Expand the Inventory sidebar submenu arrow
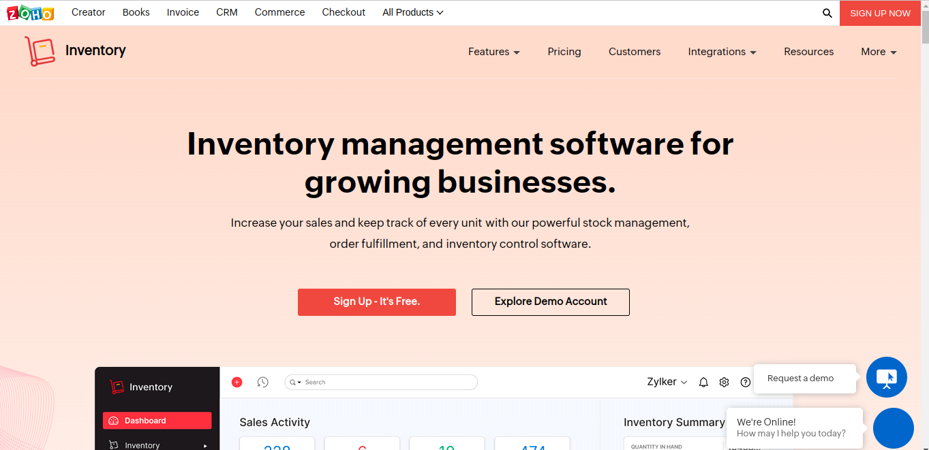Image resolution: width=929 pixels, height=450 pixels. pos(205,446)
